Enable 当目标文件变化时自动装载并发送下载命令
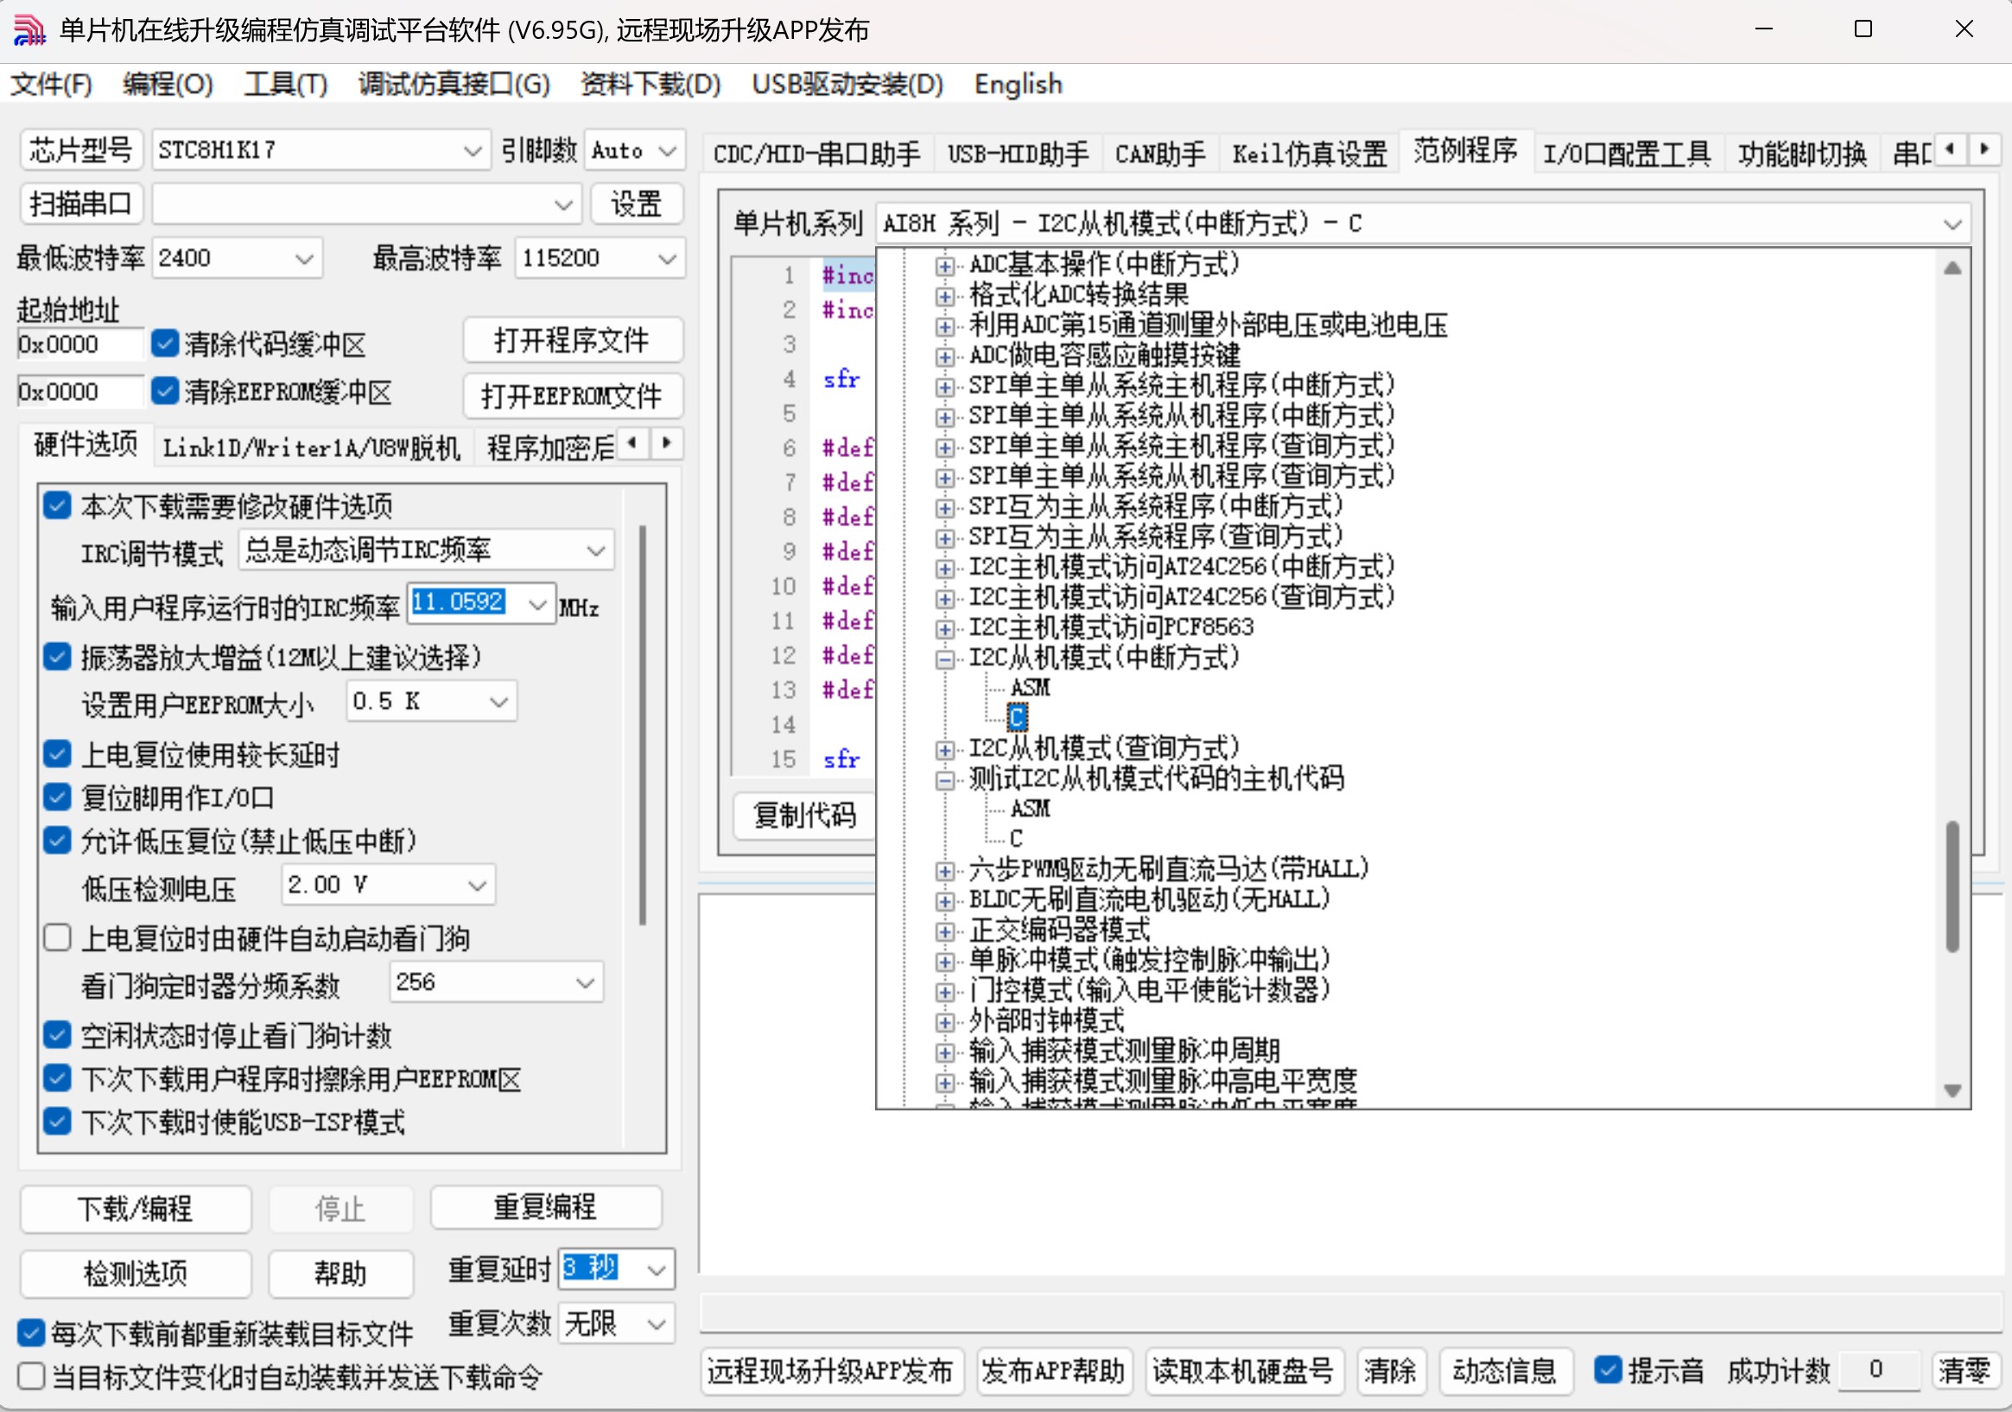This screenshot has width=2012, height=1412. pyautogui.click(x=32, y=1376)
